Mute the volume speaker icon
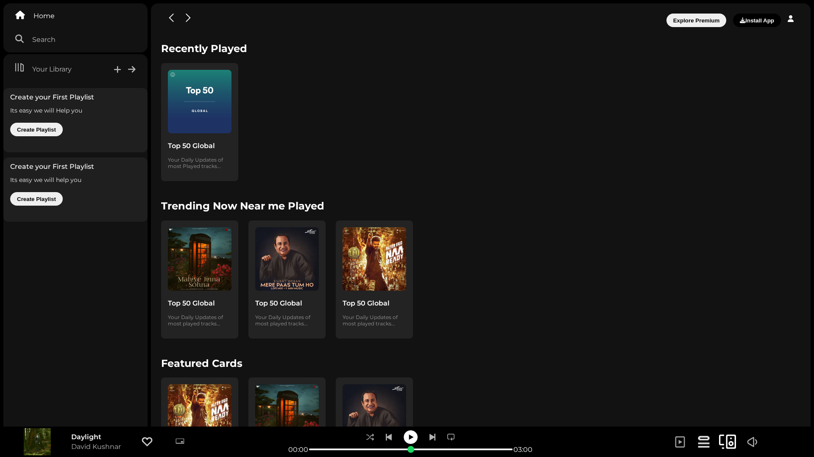Viewport: 814px width, 457px height. point(752,442)
